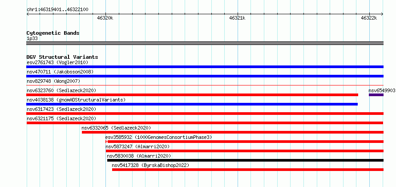Click the red bar under nsv6317423

[205, 114]
